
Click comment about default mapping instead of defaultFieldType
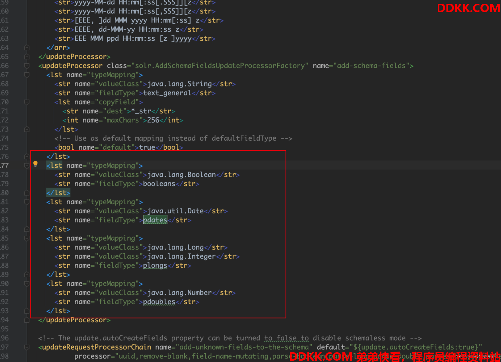tap(173, 138)
